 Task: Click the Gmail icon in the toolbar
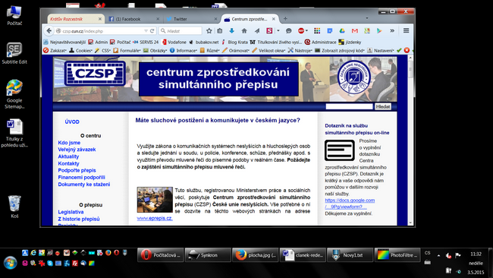pyautogui.click(x=355, y=31)
